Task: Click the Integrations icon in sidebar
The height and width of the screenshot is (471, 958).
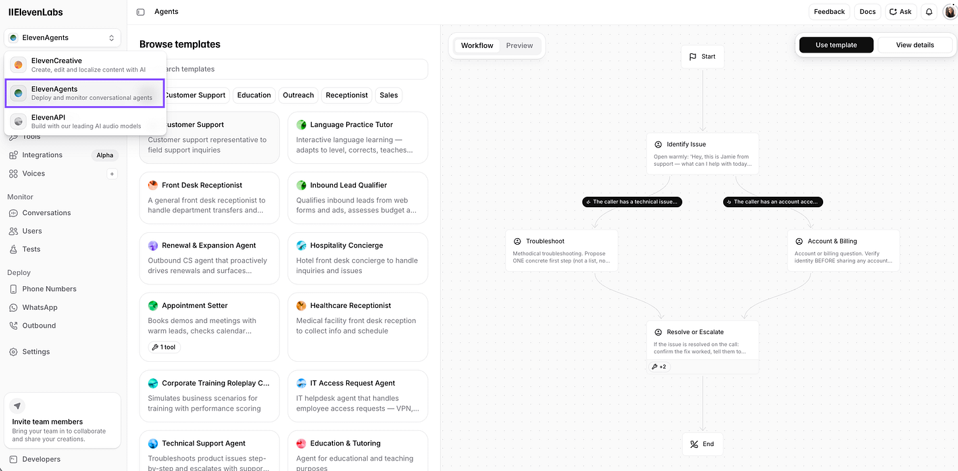Action: pyautogui.click(x=13, y=155)
